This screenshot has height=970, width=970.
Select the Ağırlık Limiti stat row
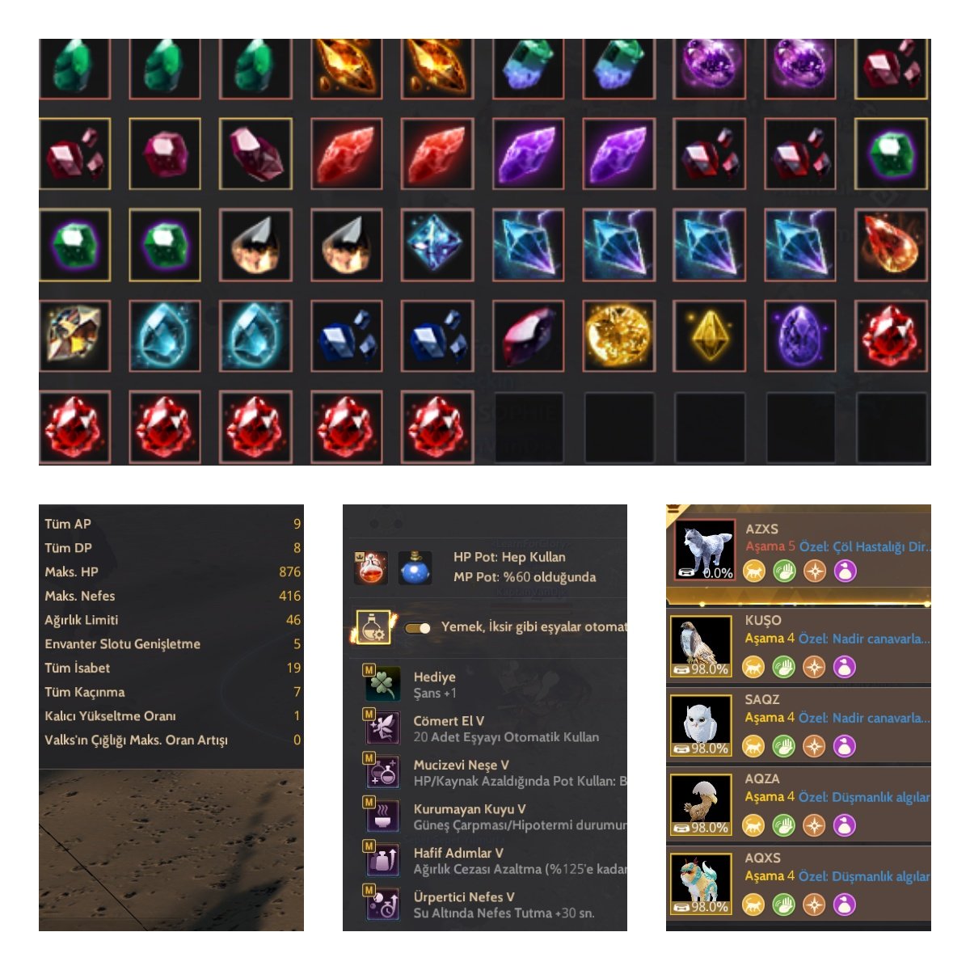171,620
